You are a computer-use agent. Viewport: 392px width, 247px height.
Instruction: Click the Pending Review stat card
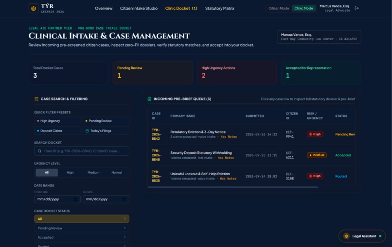tap(153, 73)
